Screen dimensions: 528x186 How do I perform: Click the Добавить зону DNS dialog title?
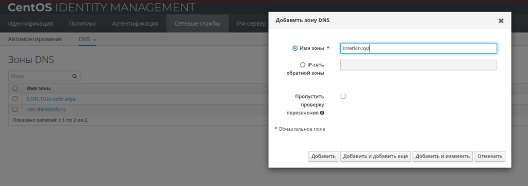point(302,20)
